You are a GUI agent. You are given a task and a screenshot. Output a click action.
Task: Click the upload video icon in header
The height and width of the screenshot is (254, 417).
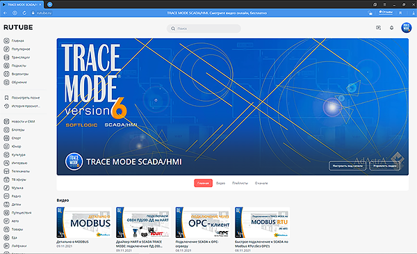[x=378, y=28]
